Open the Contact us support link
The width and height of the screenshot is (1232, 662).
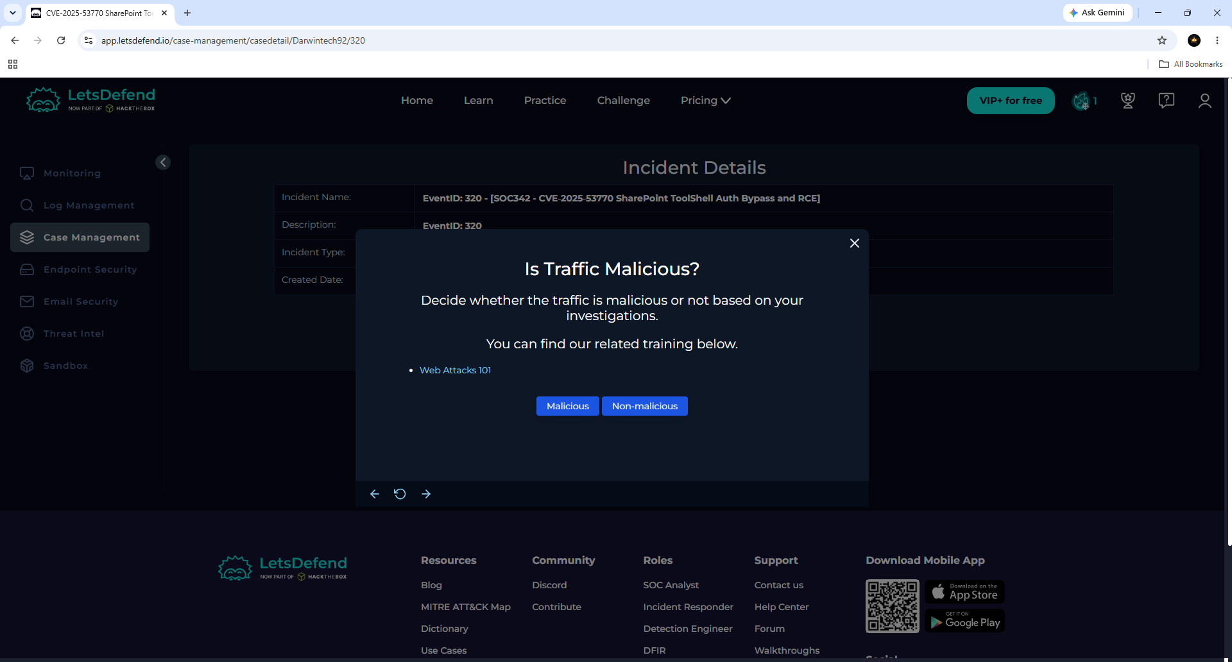[x=779, y=585]
